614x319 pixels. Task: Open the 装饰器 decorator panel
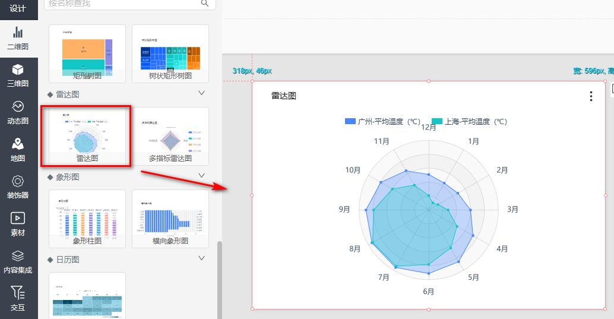18,187
